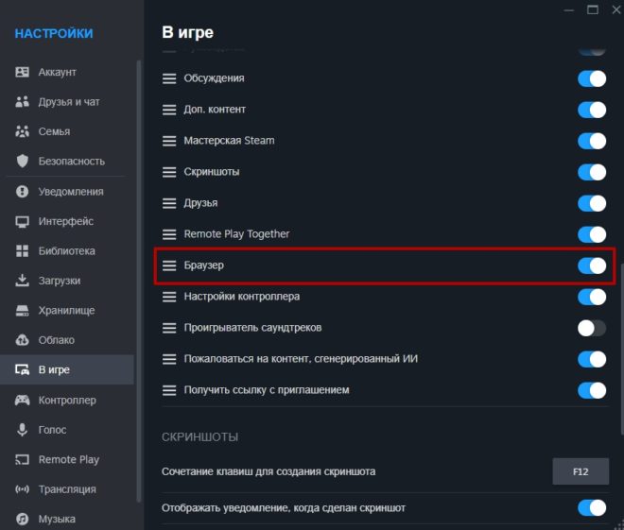
Task: Grab the reorder handle for Обсуждения
Action: [169, 78]
